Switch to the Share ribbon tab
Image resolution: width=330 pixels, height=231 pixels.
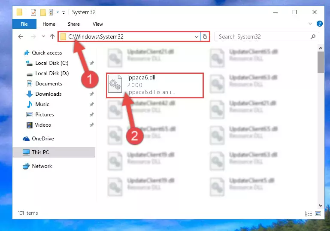[x=74, y=24]
